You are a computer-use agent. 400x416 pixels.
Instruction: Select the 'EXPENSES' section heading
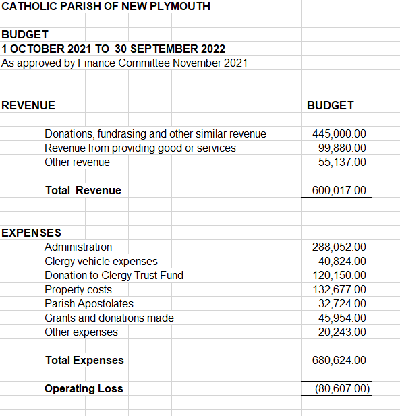(31, 233)
